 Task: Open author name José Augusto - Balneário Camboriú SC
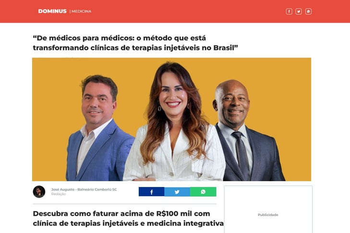pos(84,189)
